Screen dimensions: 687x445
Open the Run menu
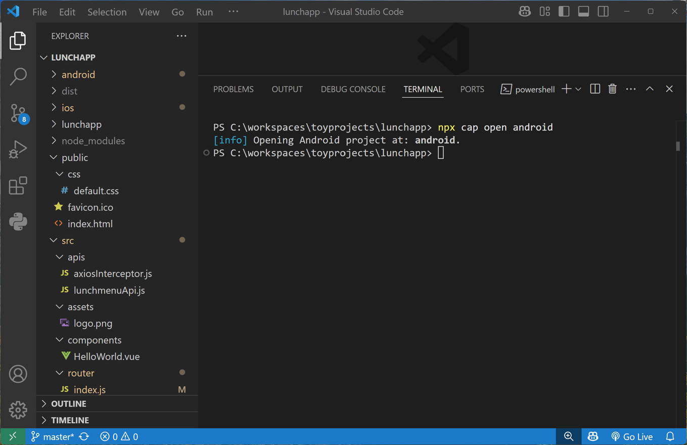coord(204,12)
